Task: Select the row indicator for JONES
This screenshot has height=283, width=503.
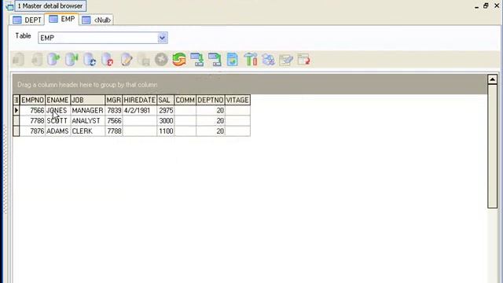Action: 17,110
